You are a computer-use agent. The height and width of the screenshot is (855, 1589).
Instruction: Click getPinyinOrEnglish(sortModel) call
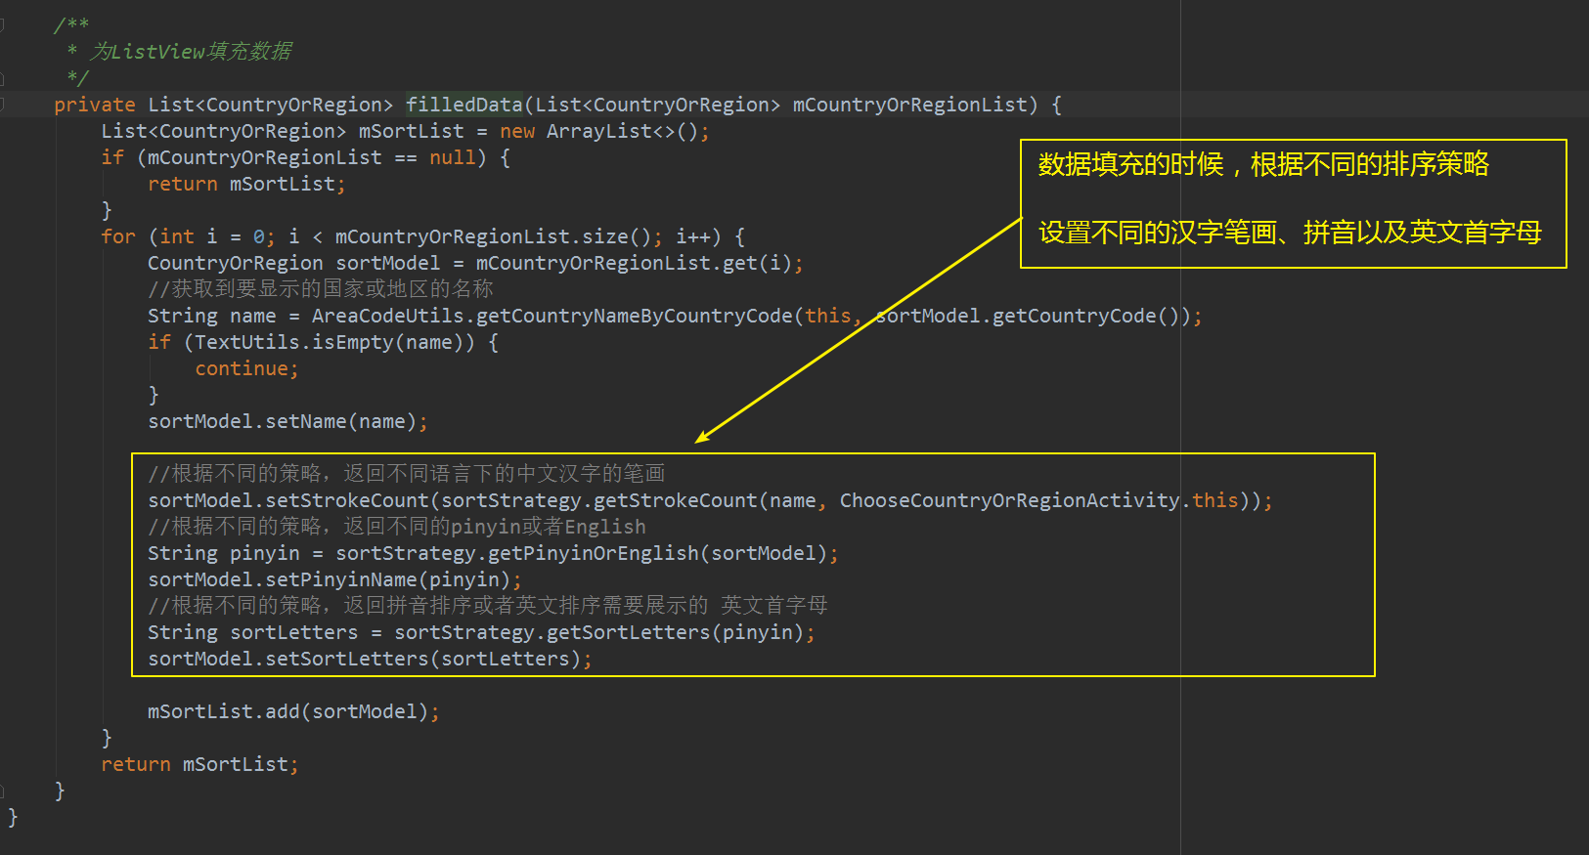(x=658, y=553)
